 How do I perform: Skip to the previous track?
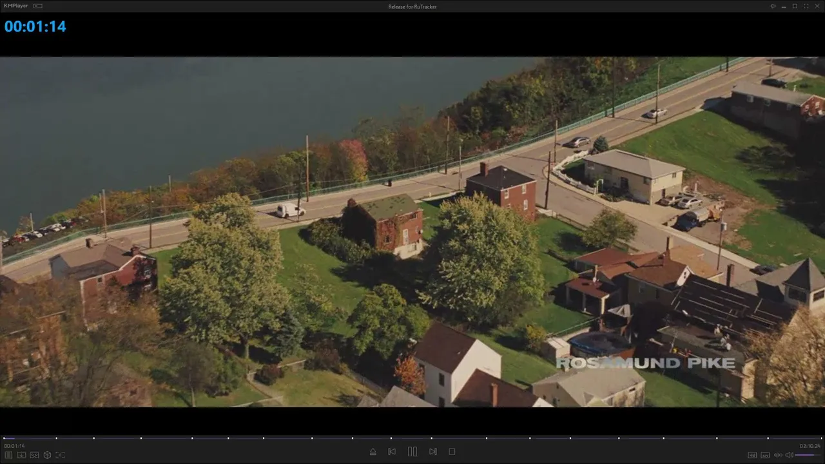[x=392, y=452]
